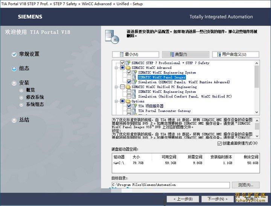Viewport: 271px width, 206px height.
Task: Click the 剩余空间 column header
Action: (251, 157)
